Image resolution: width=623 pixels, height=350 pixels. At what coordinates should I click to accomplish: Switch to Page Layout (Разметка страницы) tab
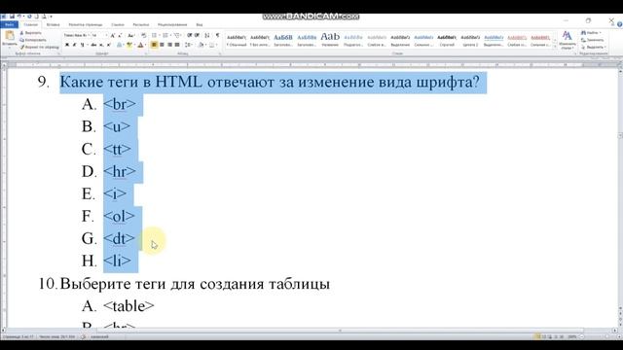pos(85,24)
